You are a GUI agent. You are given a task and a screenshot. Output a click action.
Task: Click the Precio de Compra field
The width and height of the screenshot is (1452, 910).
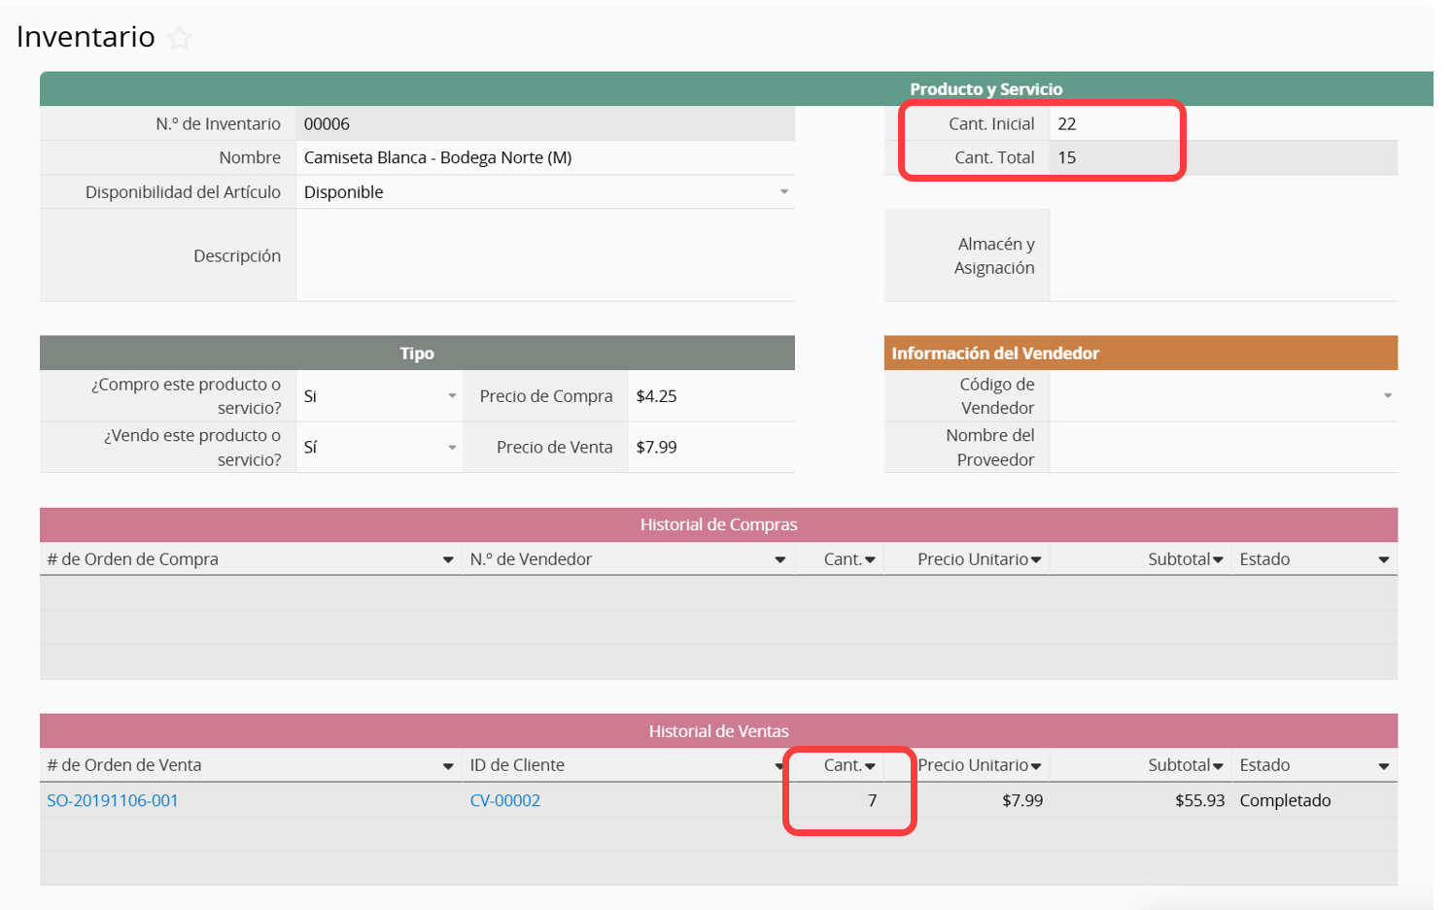click(x=709, y=396)
